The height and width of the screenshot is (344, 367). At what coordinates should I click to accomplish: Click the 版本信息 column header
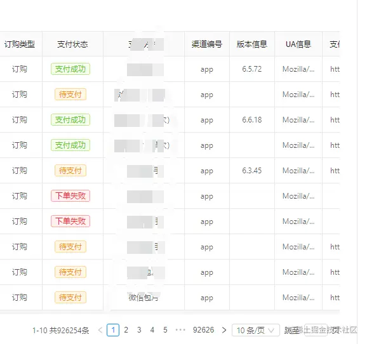(x=252, y=44)
